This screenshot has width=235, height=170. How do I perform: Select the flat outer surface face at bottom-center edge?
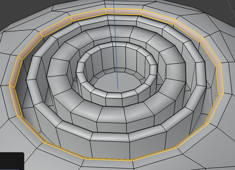[108, 165]
